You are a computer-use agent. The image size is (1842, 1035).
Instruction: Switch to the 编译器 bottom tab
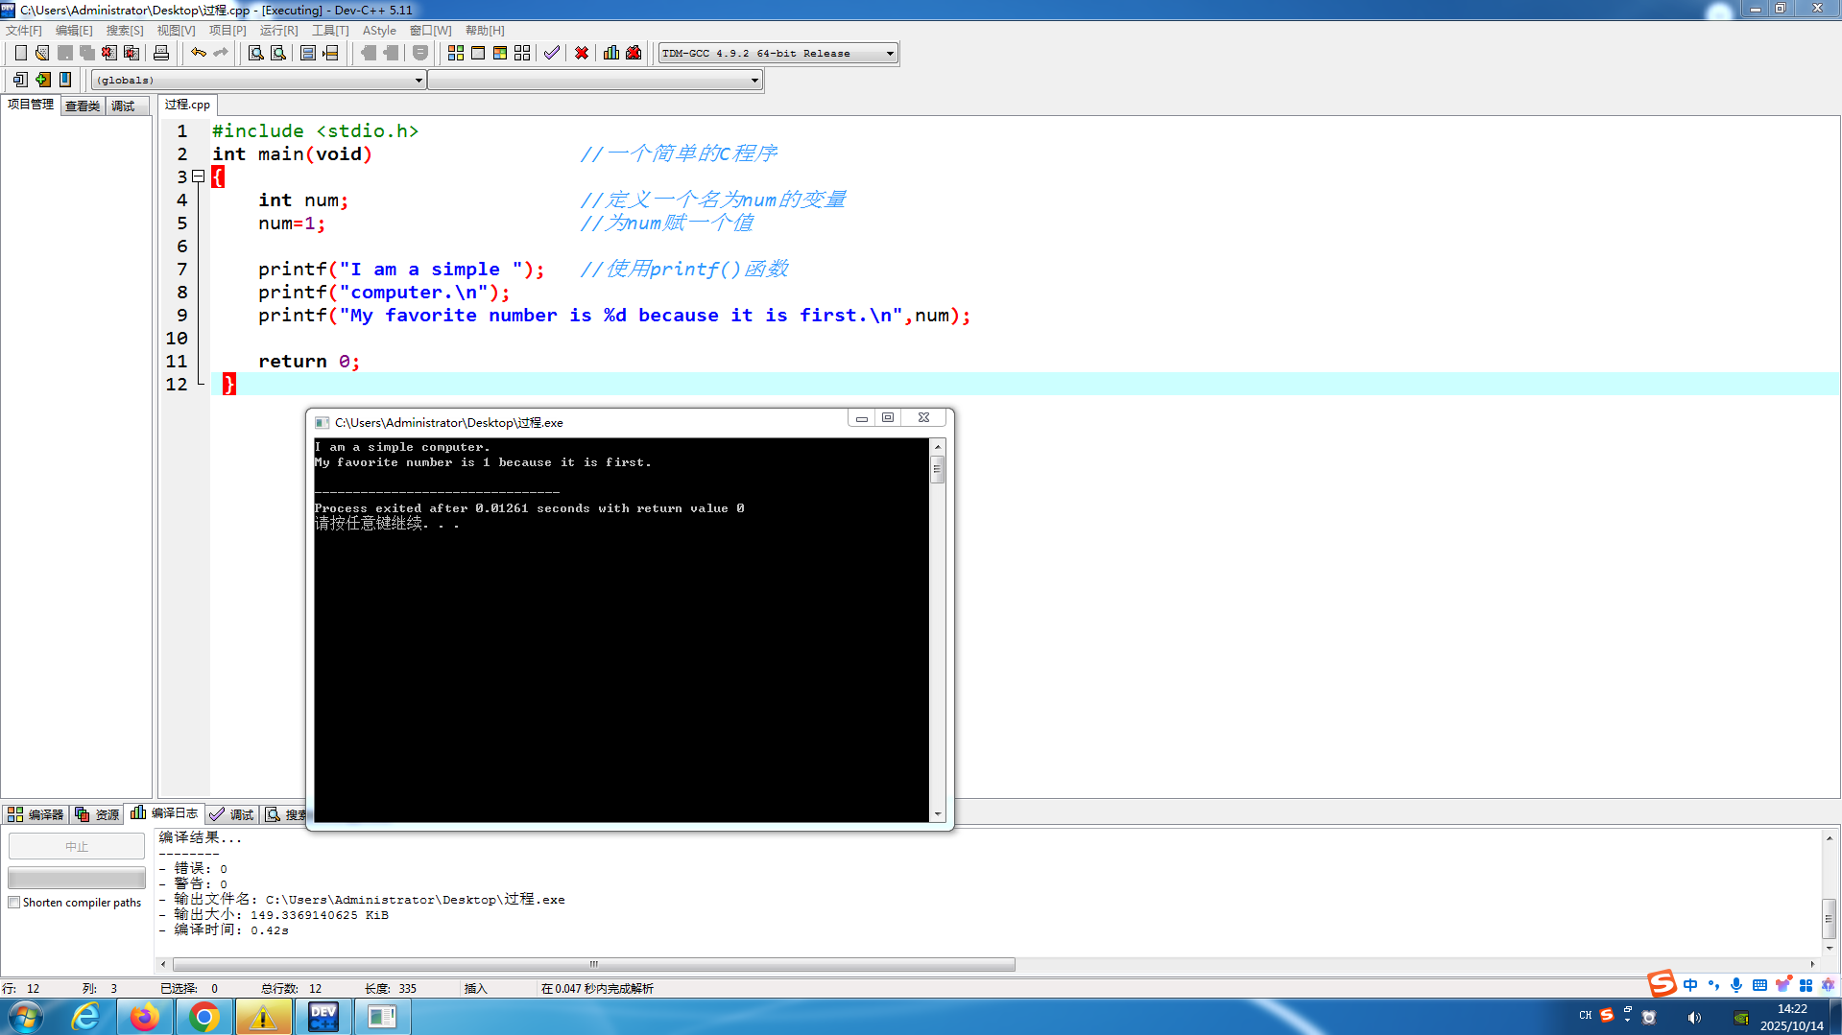36,814
